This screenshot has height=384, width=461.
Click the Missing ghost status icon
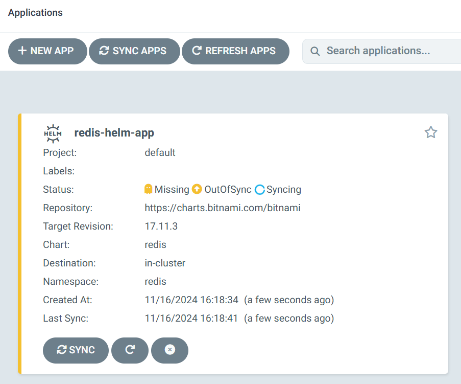point(148,189)
